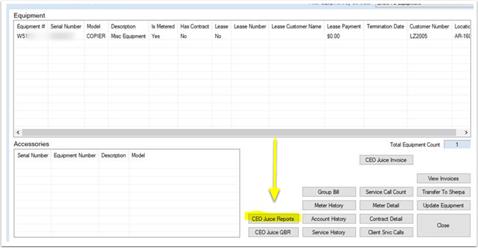The height and width of the screenshot is (248, 478).
Task: Click Update Equipment button
Action: coord(443,206)
